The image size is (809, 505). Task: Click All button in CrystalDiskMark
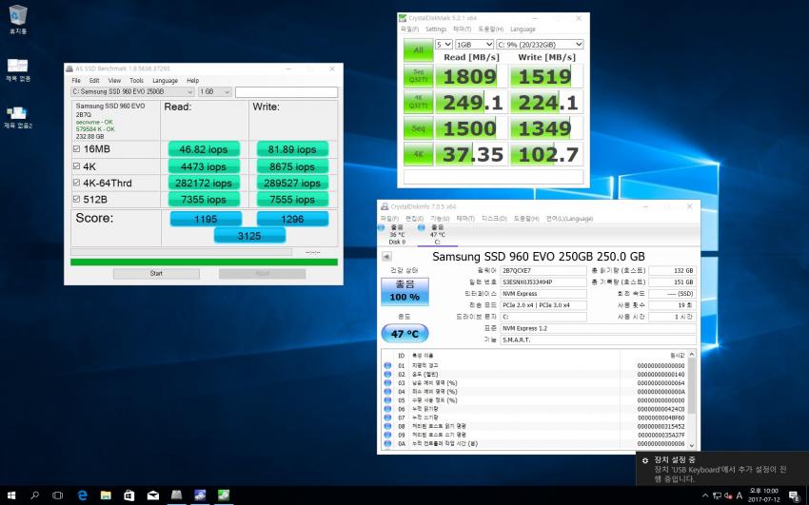(x=418, y=50)
